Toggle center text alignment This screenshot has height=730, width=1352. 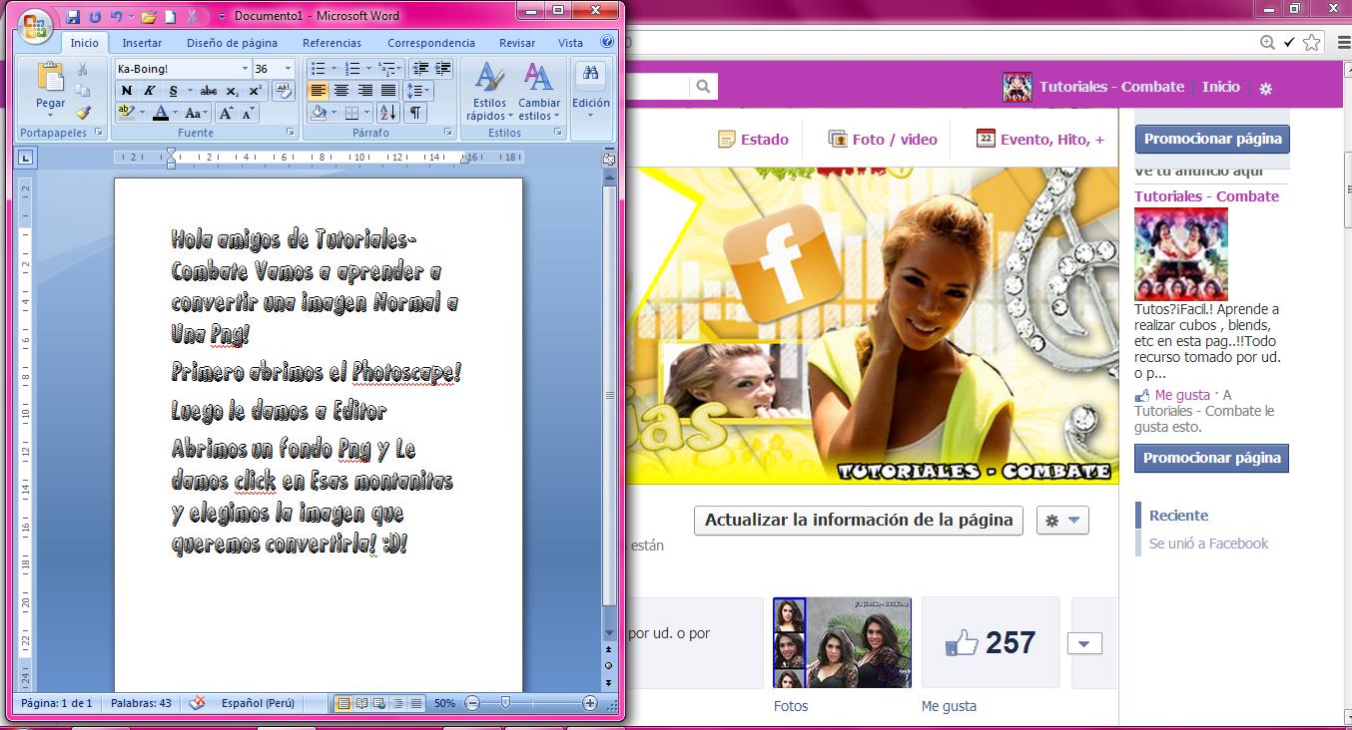click(340, 91)
